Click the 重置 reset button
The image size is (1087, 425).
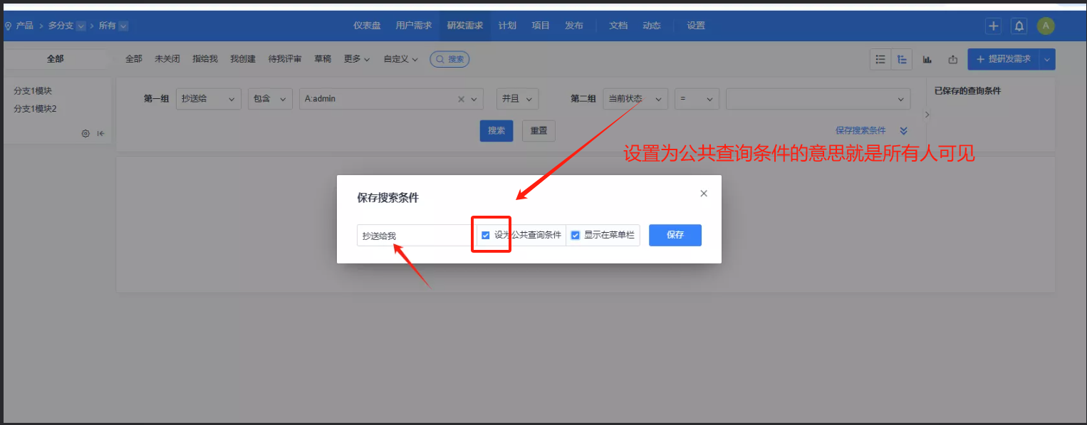pos(539,131)
